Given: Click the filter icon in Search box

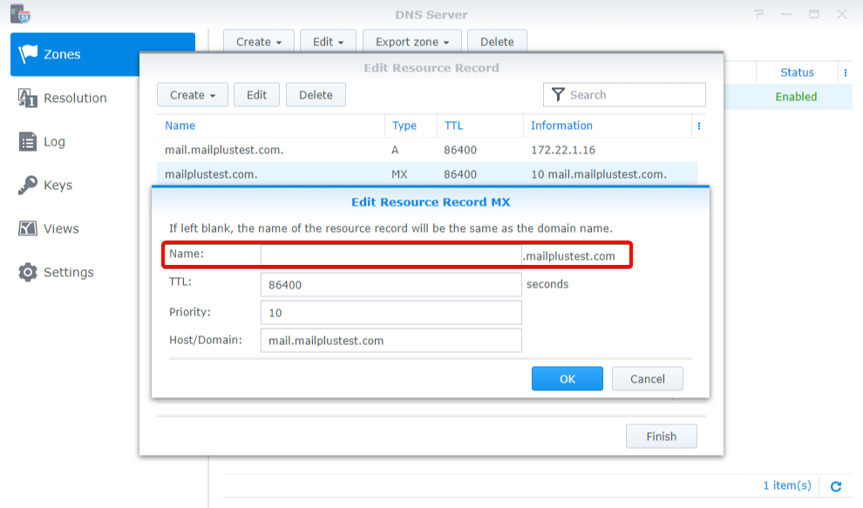Looking at the screenshot, I should click(558, 94).
